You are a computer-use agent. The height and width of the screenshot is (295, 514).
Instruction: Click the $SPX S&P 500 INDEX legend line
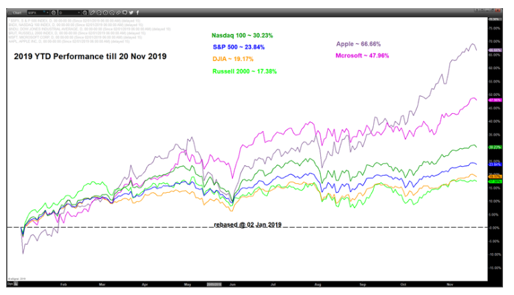pyautogui.click(x=74, y=21)
